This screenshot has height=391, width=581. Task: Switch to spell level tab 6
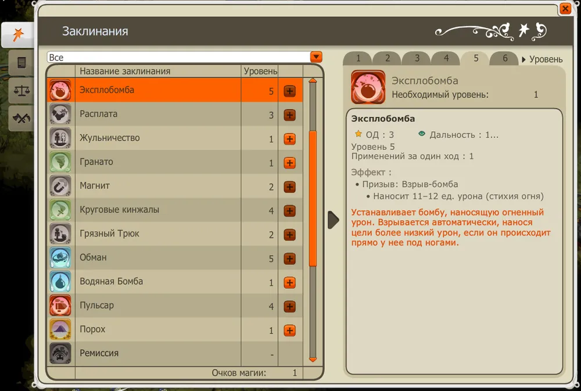pos(505,58)
